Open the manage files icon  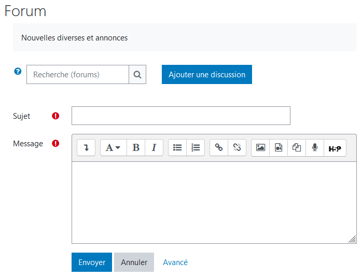pyautogui.click(x=297, y=148)
